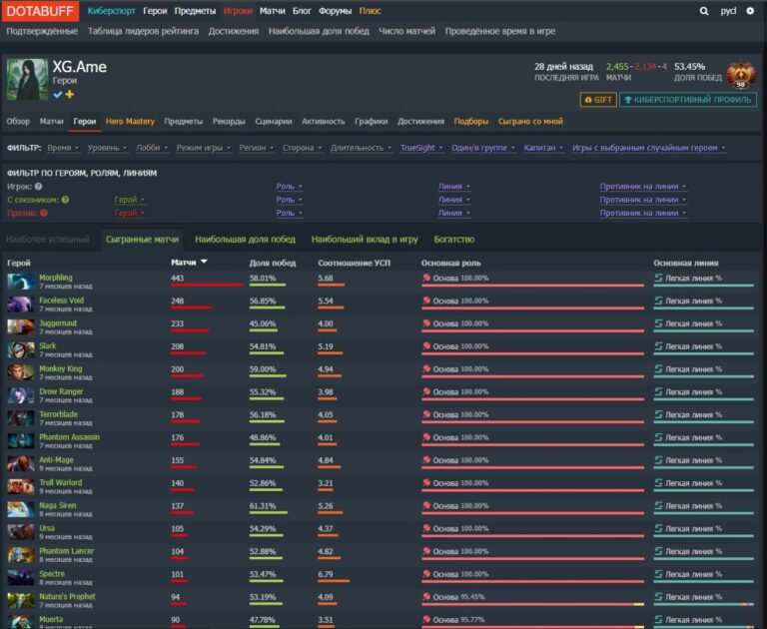Expand the Режим игры filter dropdown
Viewport: 767px width, 629px height.
click(x=204, y=148)
